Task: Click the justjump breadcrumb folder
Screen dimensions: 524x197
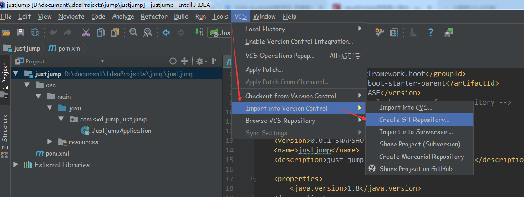Action: tap(22, 48)
